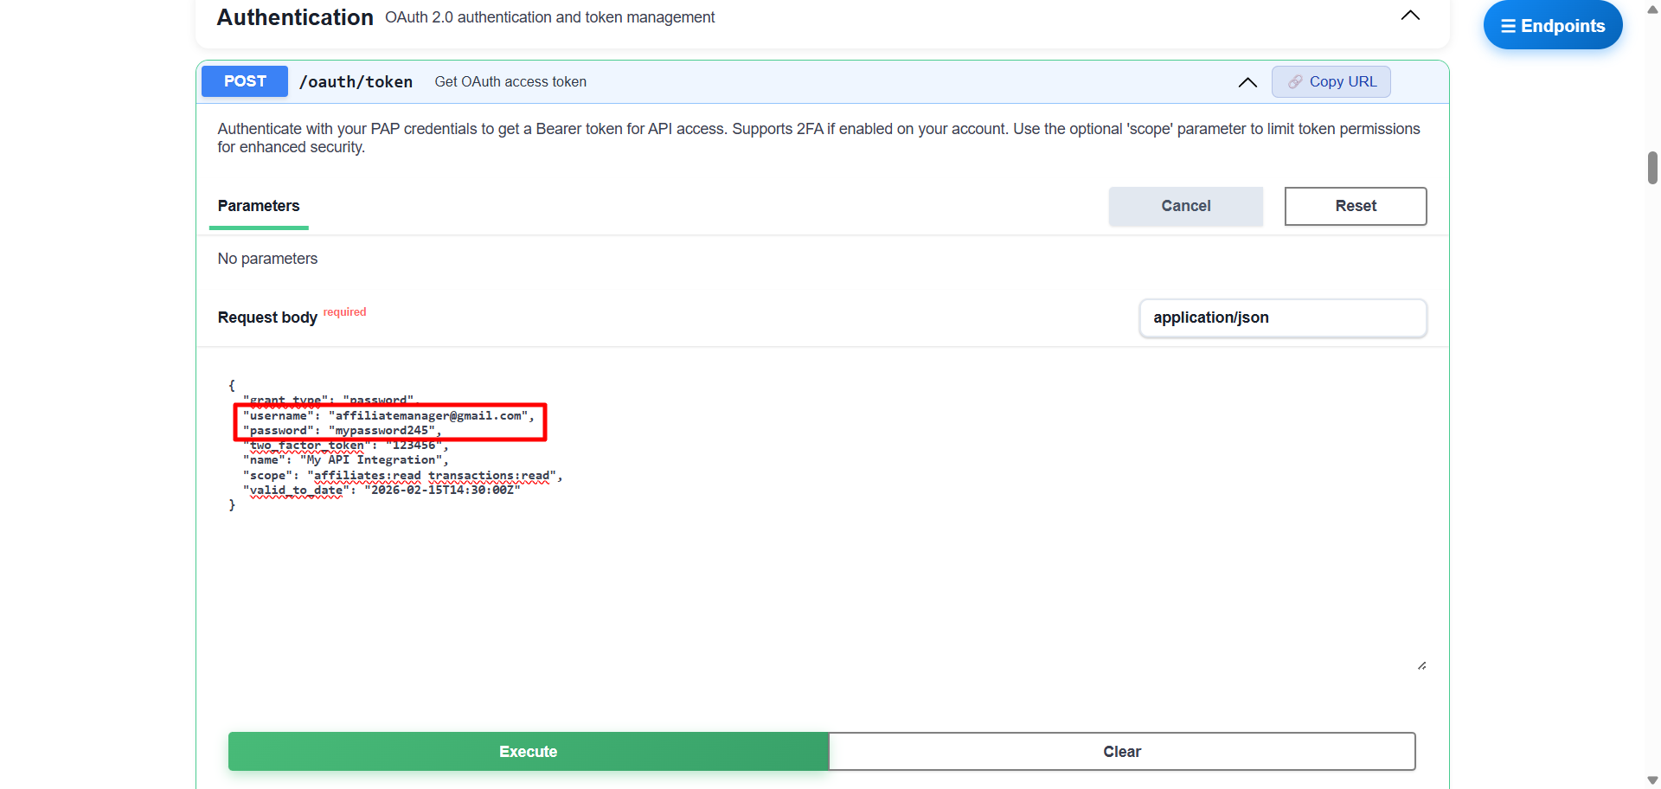Click the Authentication section heading

tap(295, 17)
